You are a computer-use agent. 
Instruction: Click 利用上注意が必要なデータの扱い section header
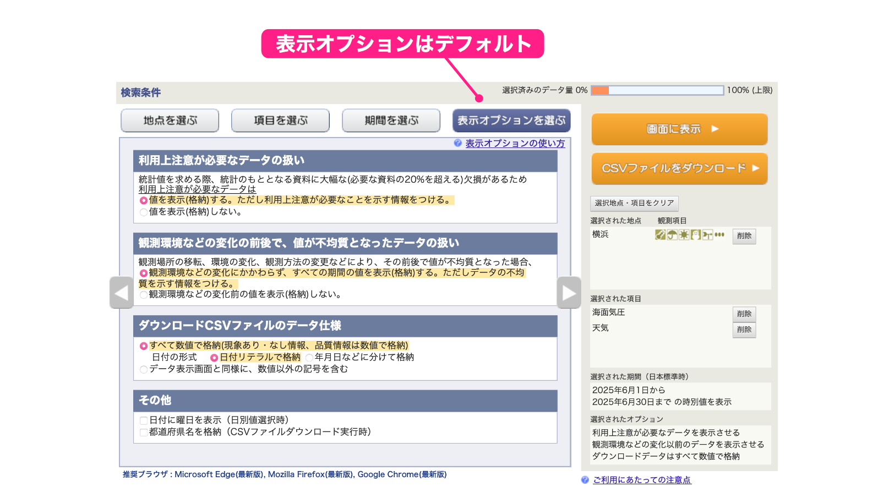[x=345, y=161]
